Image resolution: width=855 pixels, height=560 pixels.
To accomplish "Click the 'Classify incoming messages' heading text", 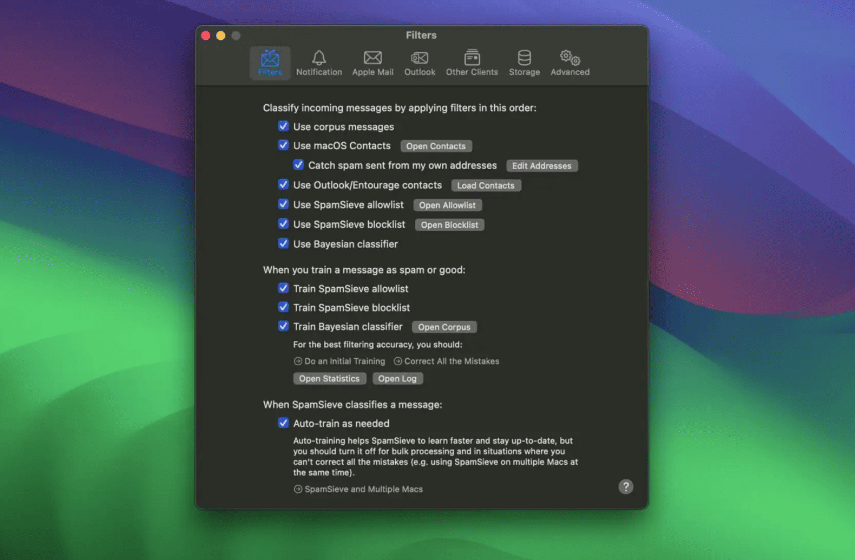I will [400, 108].
